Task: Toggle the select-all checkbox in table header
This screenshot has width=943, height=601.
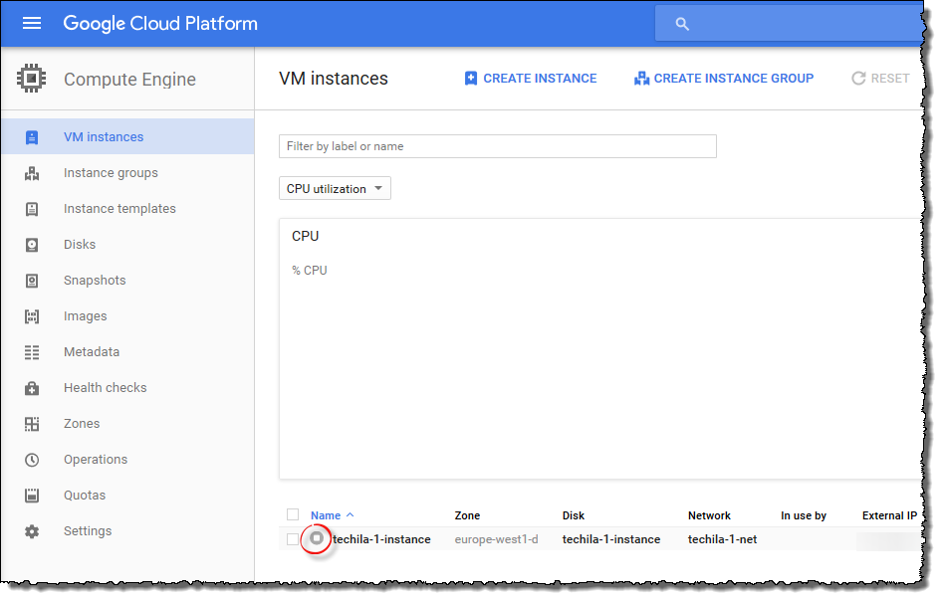Action: click(x=293, y=514)
